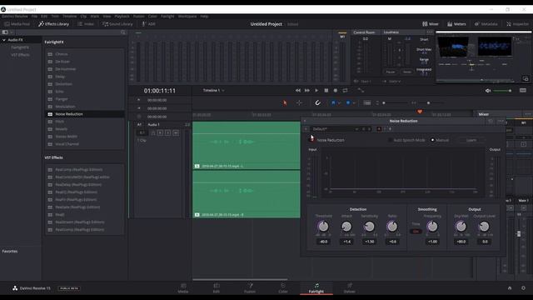Click the Learn button

pyautogui.click(x=471, y=140)
